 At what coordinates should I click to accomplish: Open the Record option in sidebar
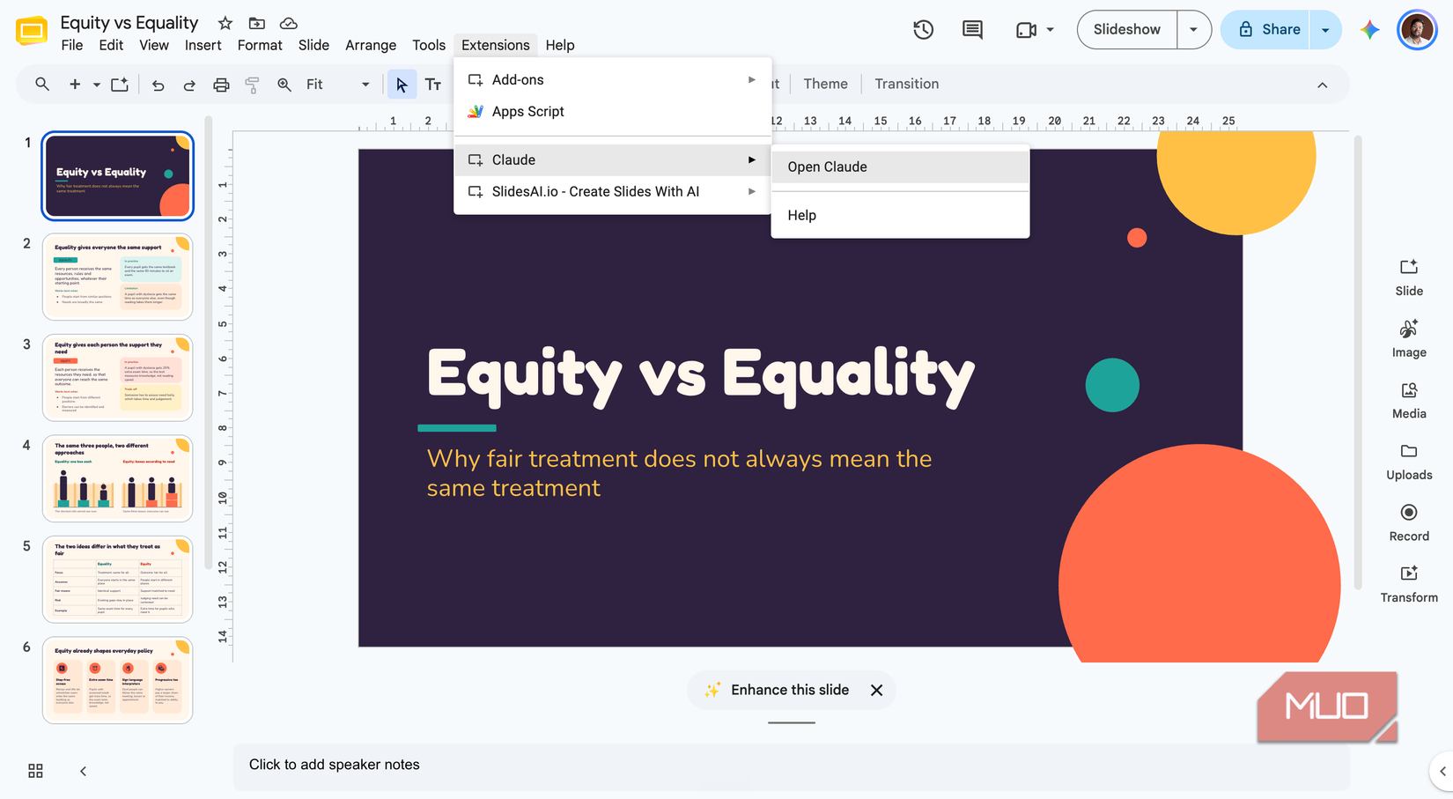tap(1409, 522)
